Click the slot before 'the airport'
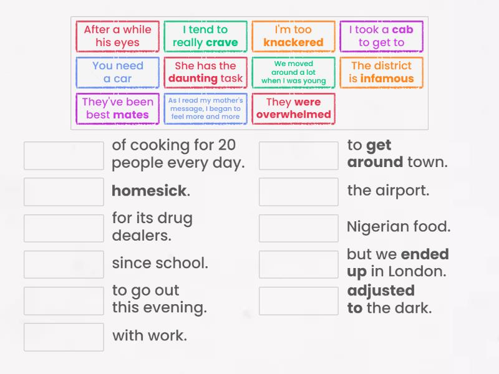Screen dimensions: 499x374 click(298, 191)
